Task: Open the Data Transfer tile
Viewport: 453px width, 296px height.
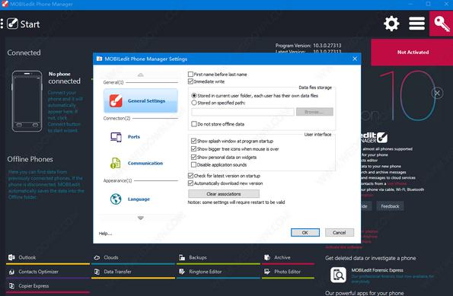Action: pyautogui.click(x=133, y=272)
